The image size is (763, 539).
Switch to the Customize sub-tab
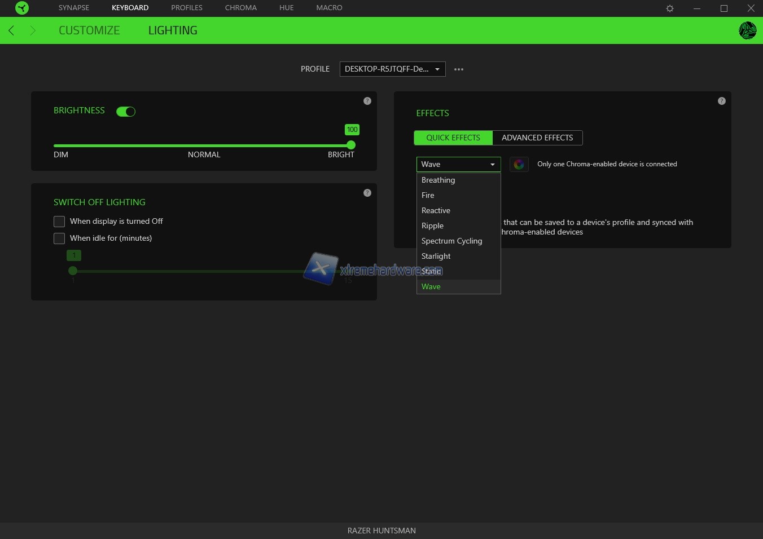coord(89,30)
